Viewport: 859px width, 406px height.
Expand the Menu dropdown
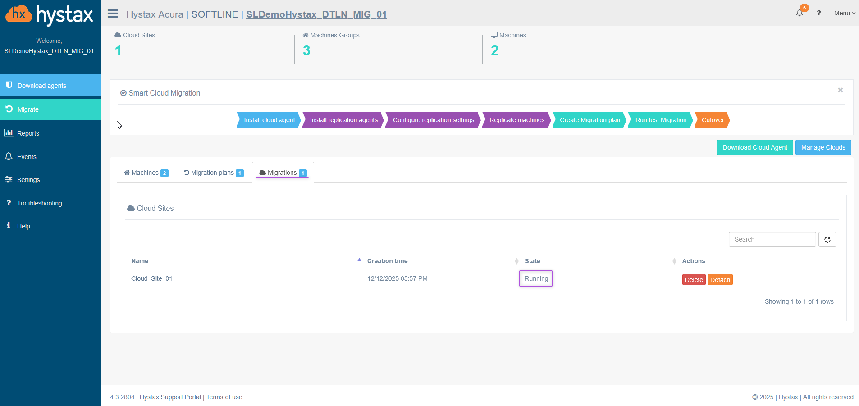[844, 13]
